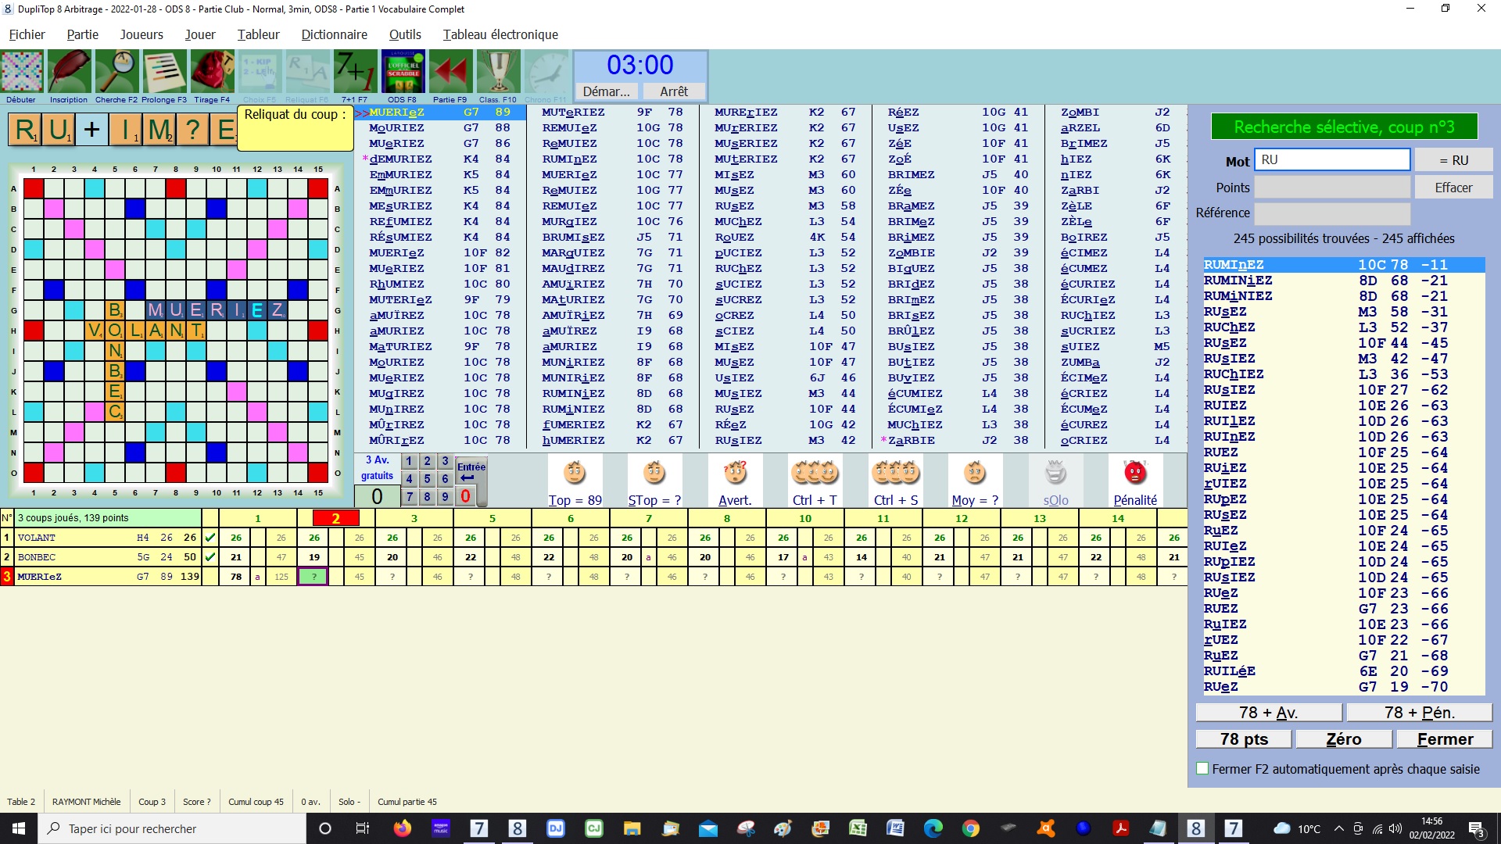
Task: Open the Dictionnaire menu
Action: click(334, 34)
